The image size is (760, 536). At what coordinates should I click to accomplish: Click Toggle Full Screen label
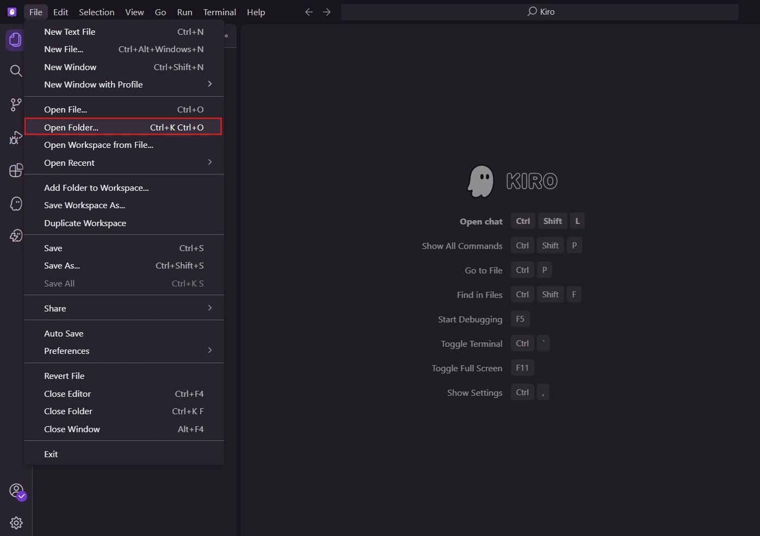coord(467,368)
